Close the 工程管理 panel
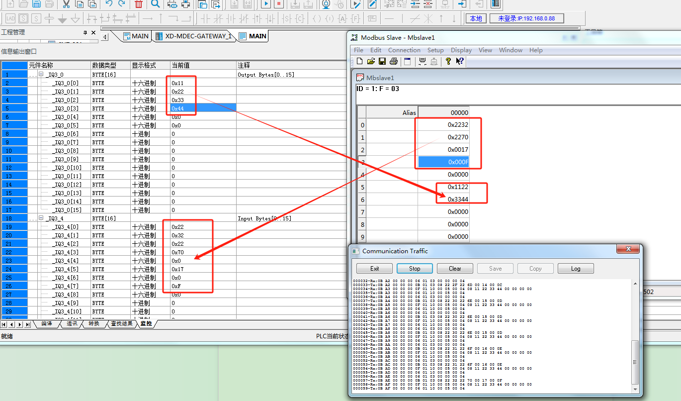Viewport: 681px width, 401px height. (93, 32)
